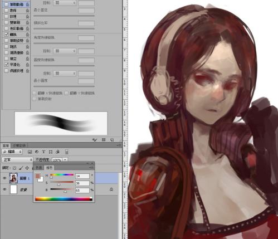Toggle the layer filtering switch
This screenshot has height=239, width=278.
67,152
